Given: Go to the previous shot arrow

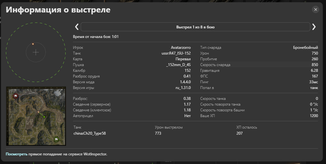Looking at the screenshot, I should click(x=77, y=27).
